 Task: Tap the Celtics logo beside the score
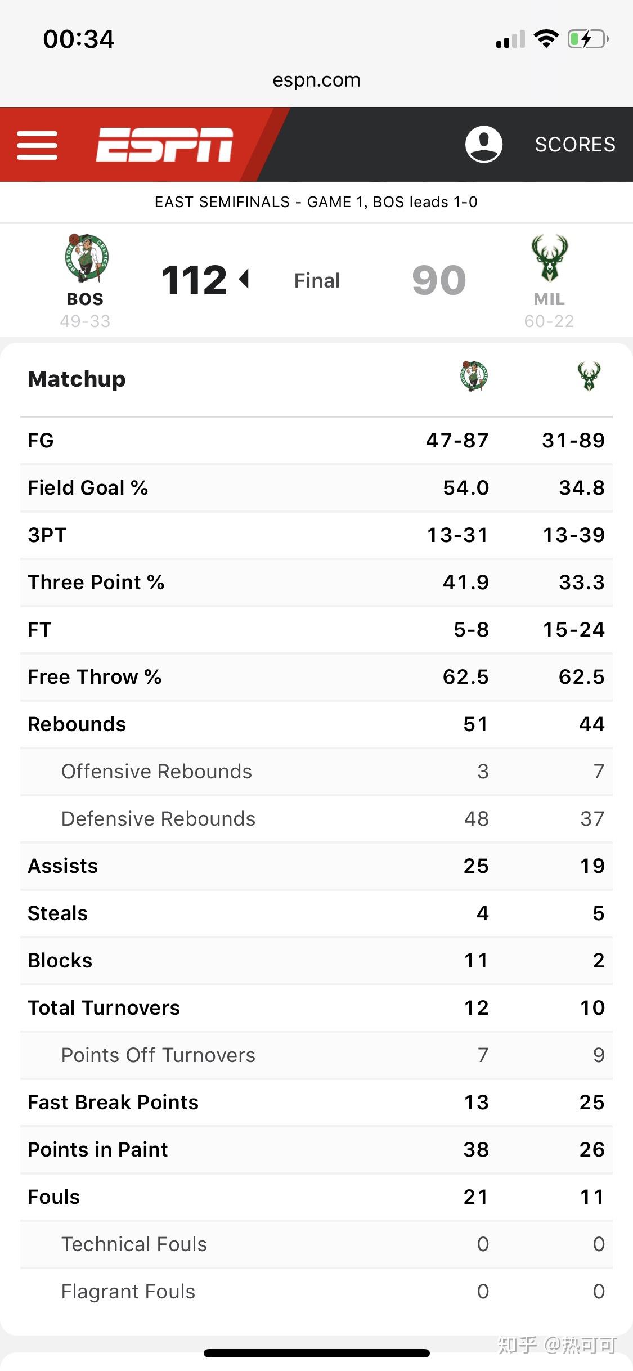86,259
